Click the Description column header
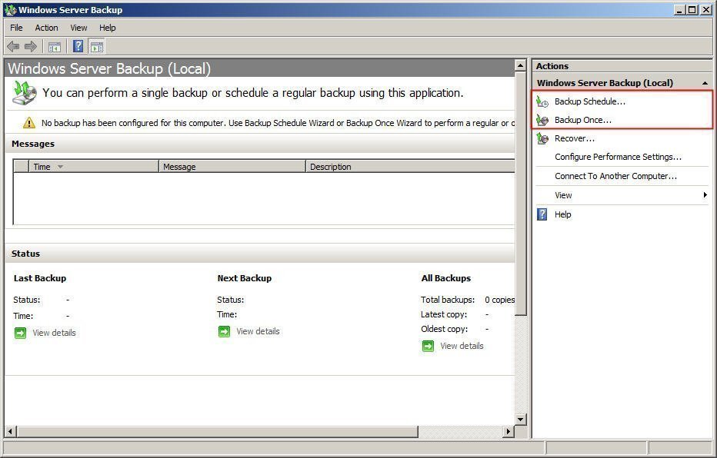The height and width of the screenshot is (458, 717). [410, 167]
